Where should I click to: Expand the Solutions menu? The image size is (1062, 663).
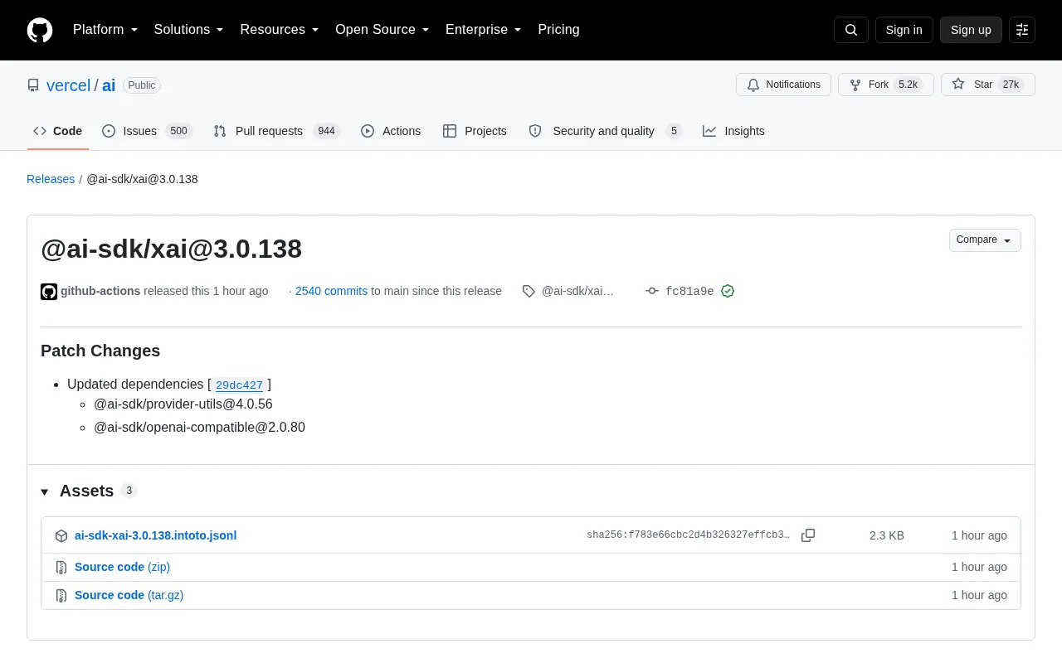point(189,30)
